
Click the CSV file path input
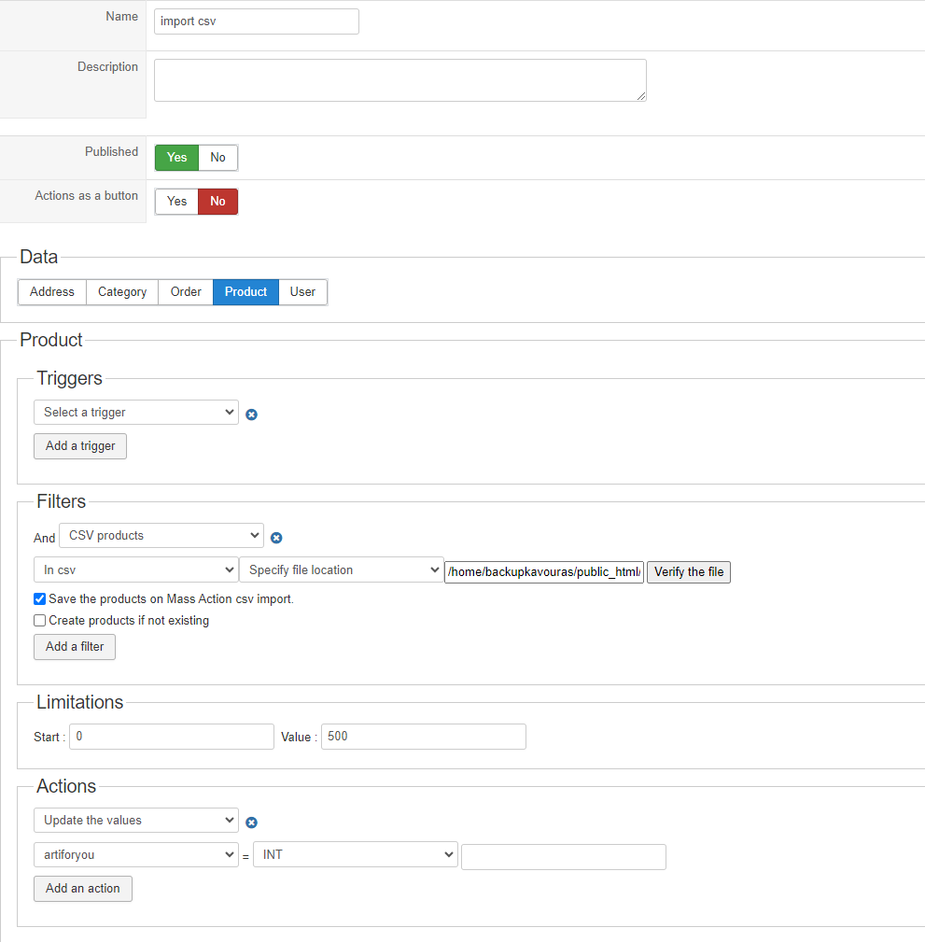pos(544,572)
